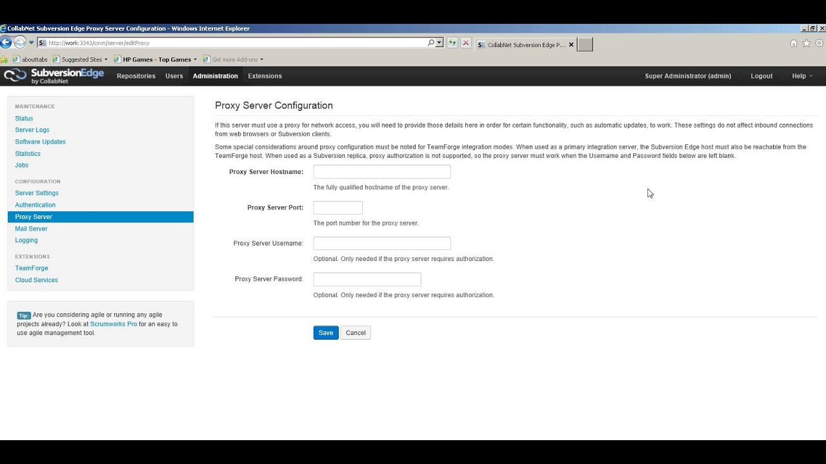The width and height of the screenshot is (826, 464).
Task: Open Mail Server in the sidebar
Action: click(x=31, y=229)
